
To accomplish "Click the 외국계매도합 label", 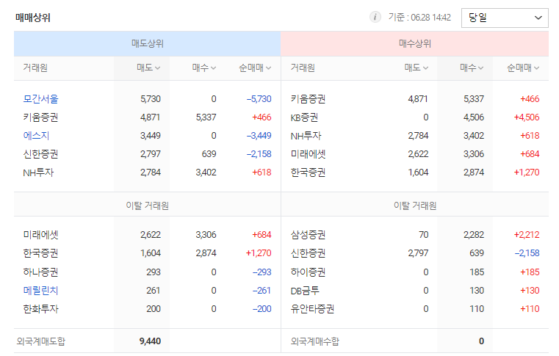I will [41, 341].
